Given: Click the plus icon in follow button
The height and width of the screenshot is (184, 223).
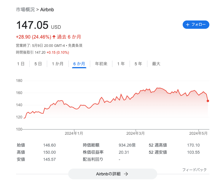Looking at the screenshot, I should [188, 25].
